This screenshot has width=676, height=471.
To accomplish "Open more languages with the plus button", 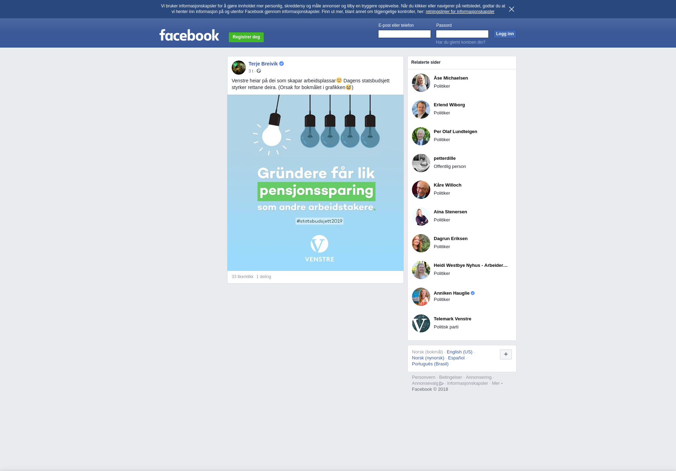I will pos(506,354).
